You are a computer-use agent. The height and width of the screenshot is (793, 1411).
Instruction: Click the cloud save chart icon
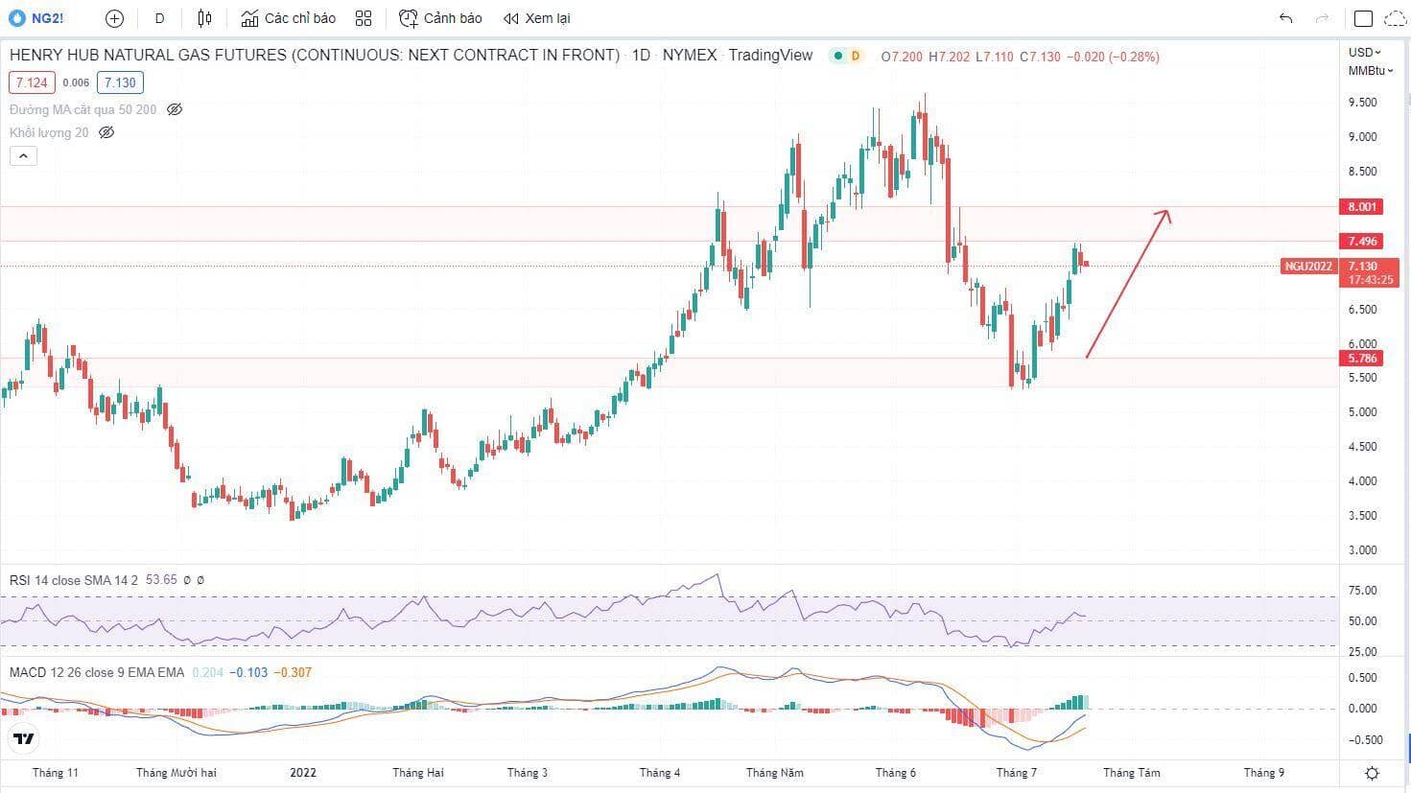point(1395,18)
